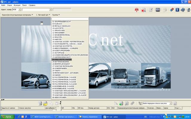Select '40 RAEDER' group

click(x=56, y=75)
